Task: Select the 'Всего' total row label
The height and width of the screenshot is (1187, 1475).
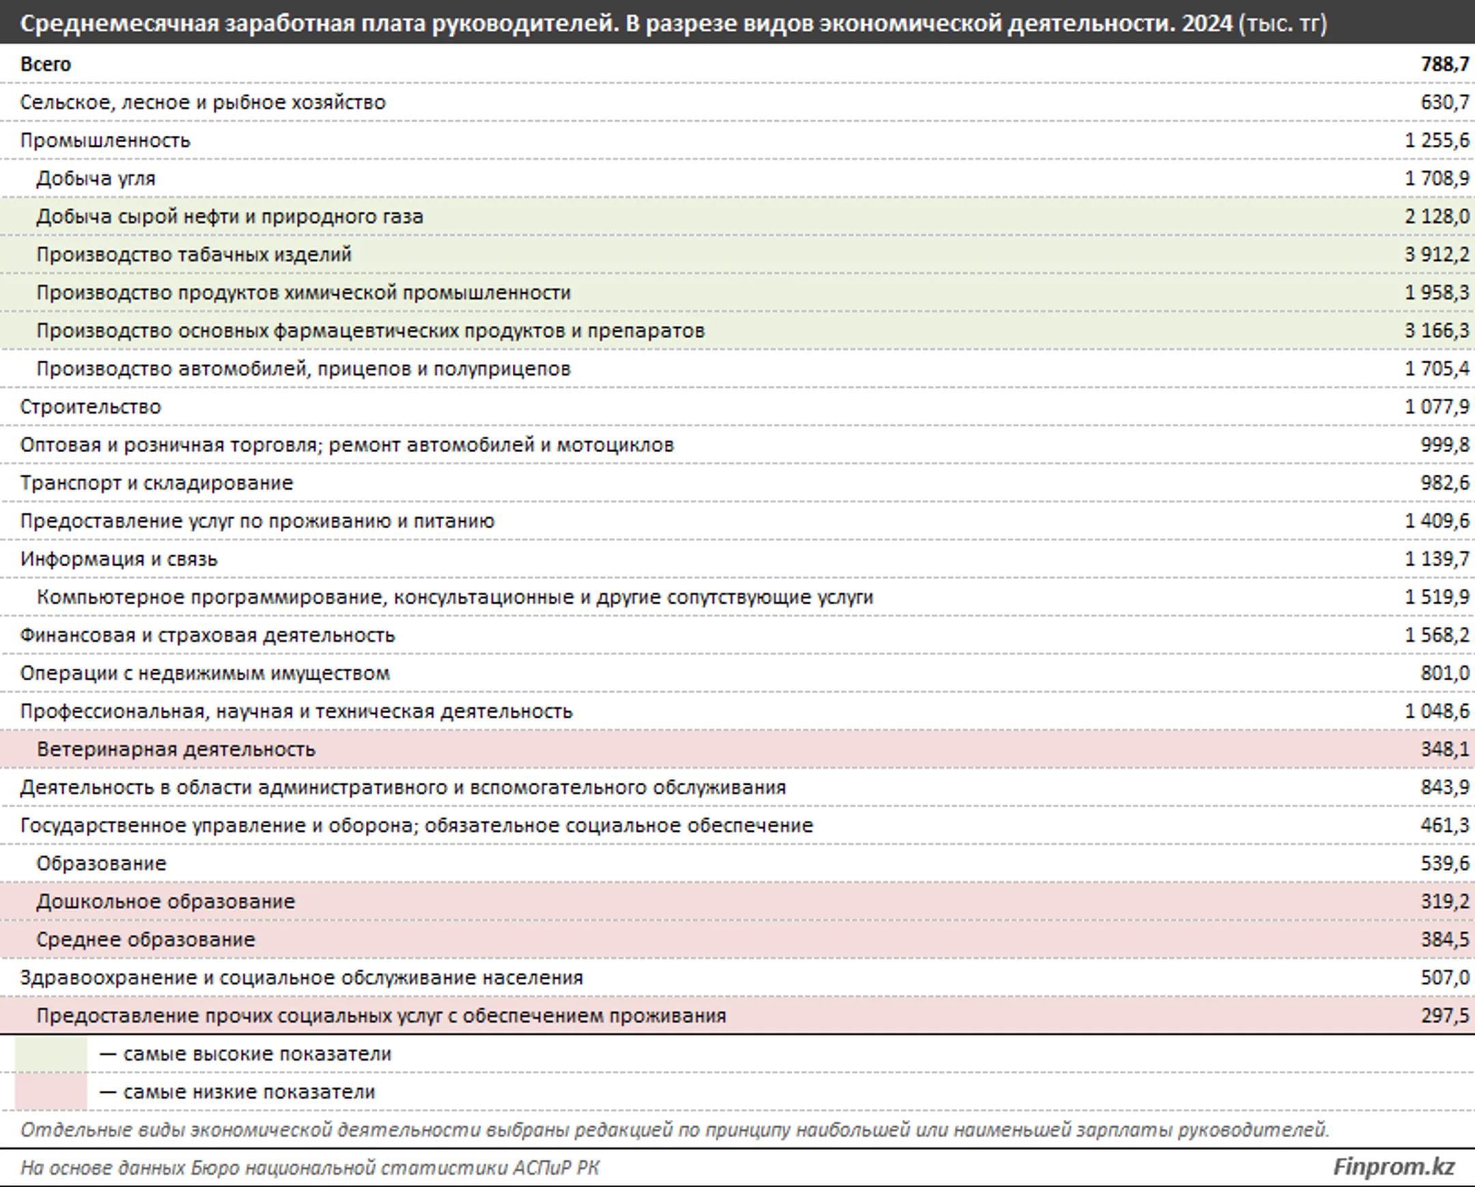Action: [46, 64]
